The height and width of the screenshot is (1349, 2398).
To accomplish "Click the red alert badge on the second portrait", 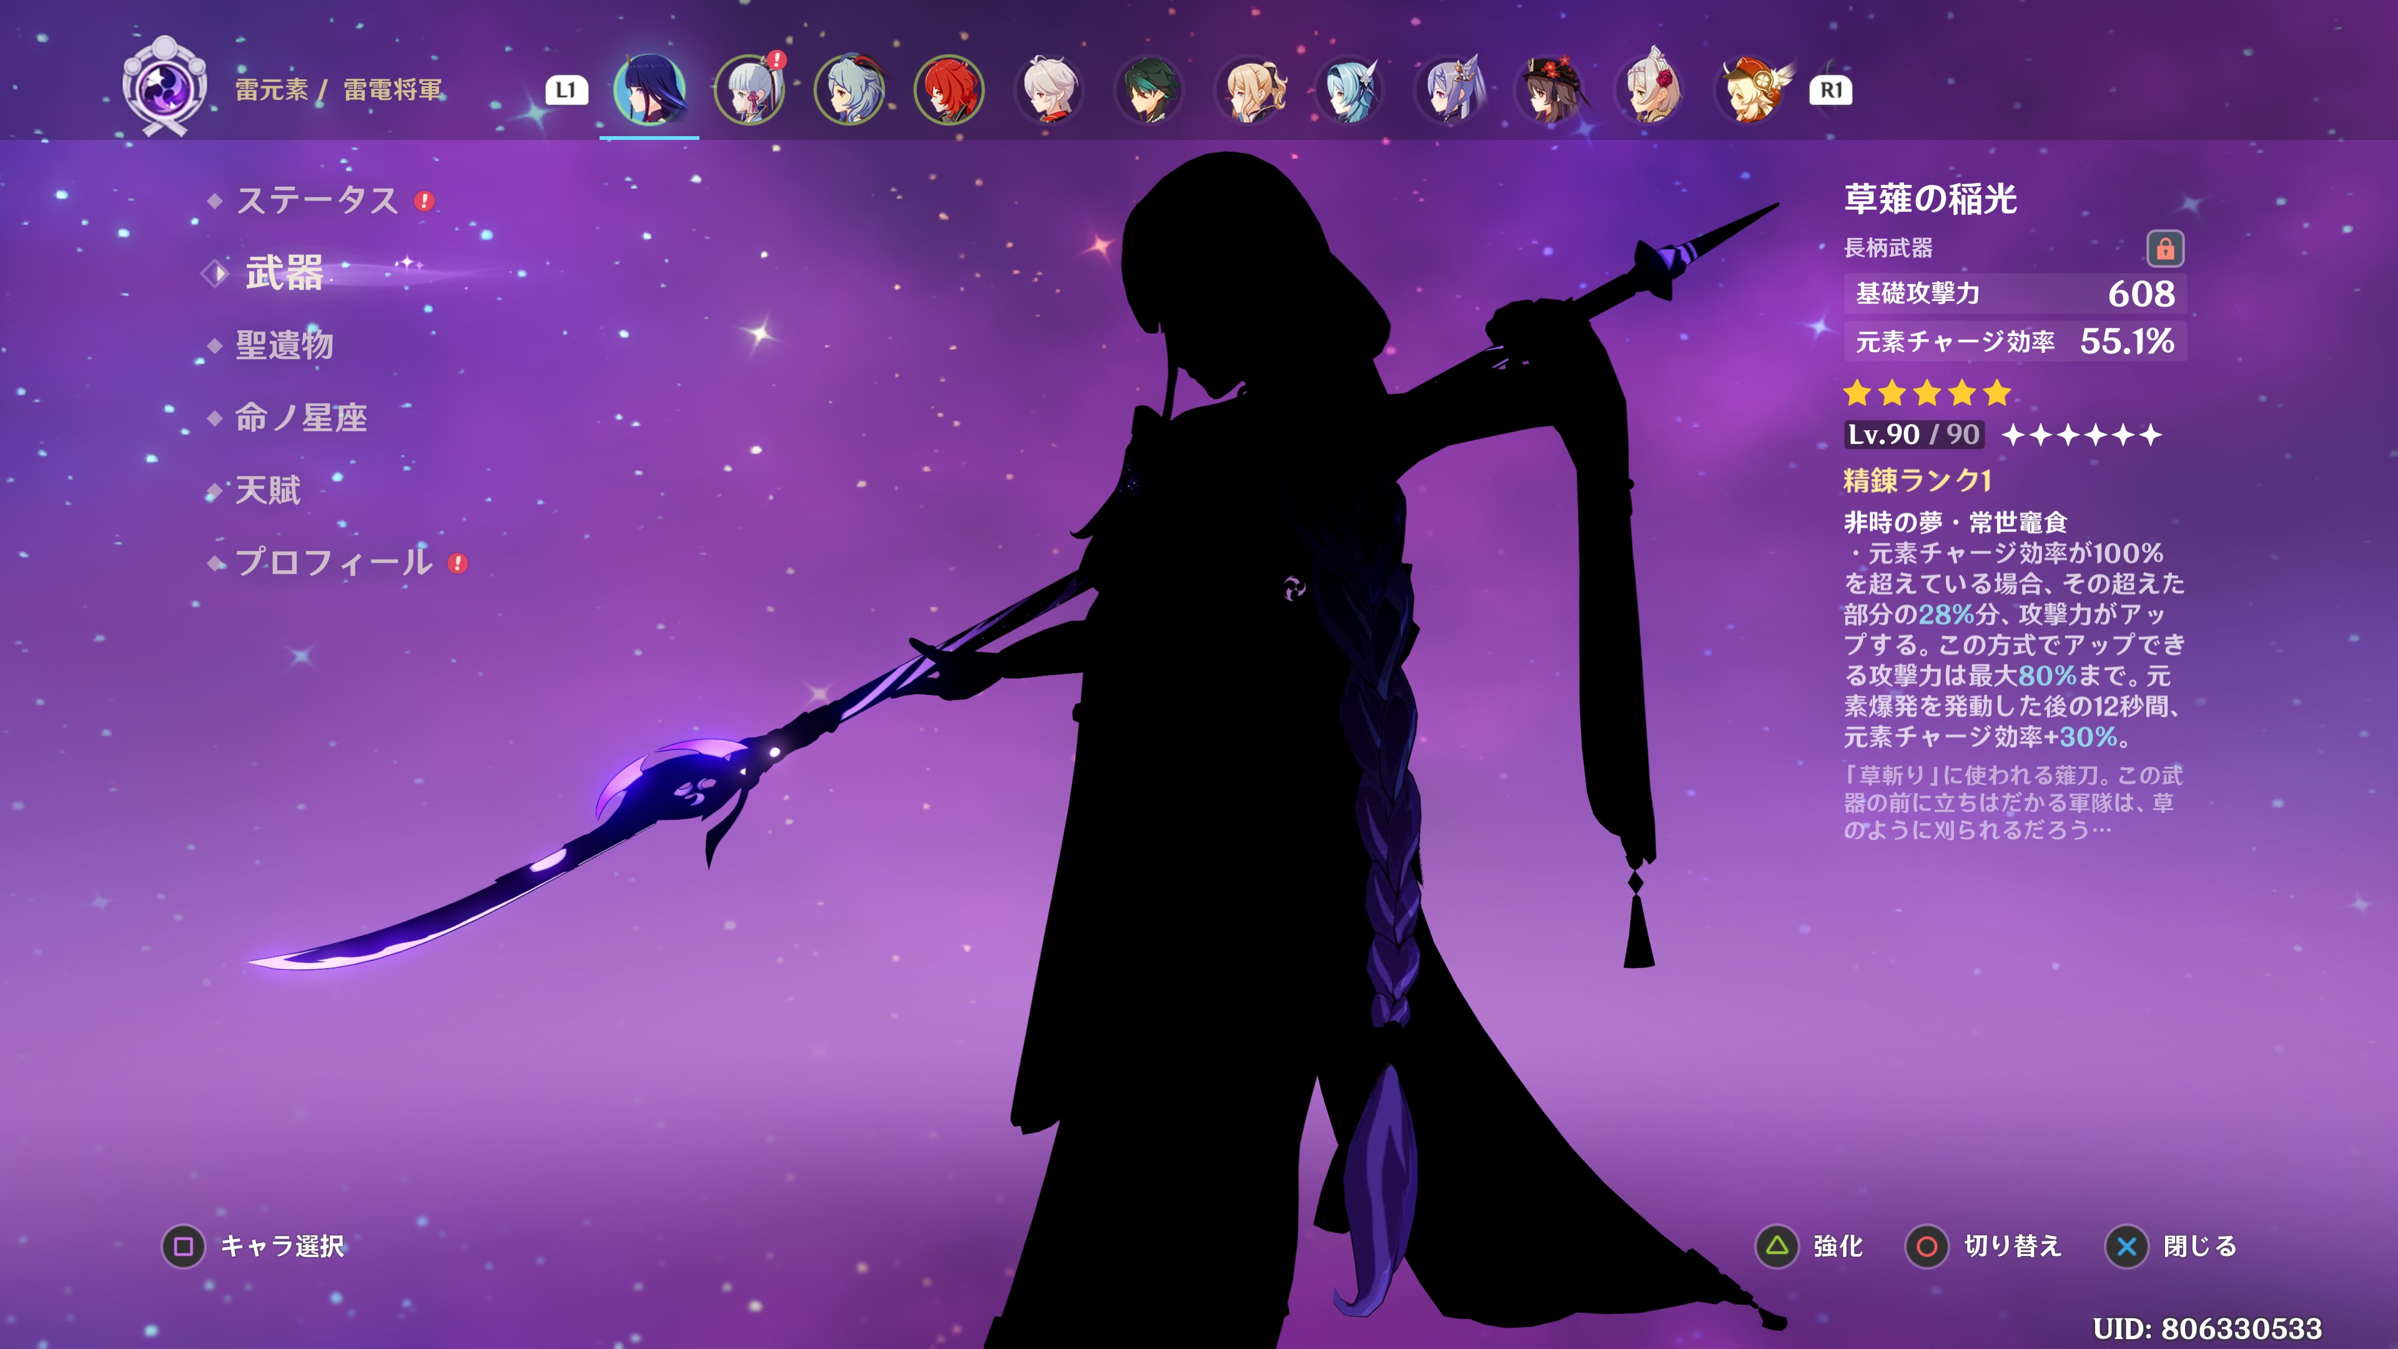I will [777, 59].
